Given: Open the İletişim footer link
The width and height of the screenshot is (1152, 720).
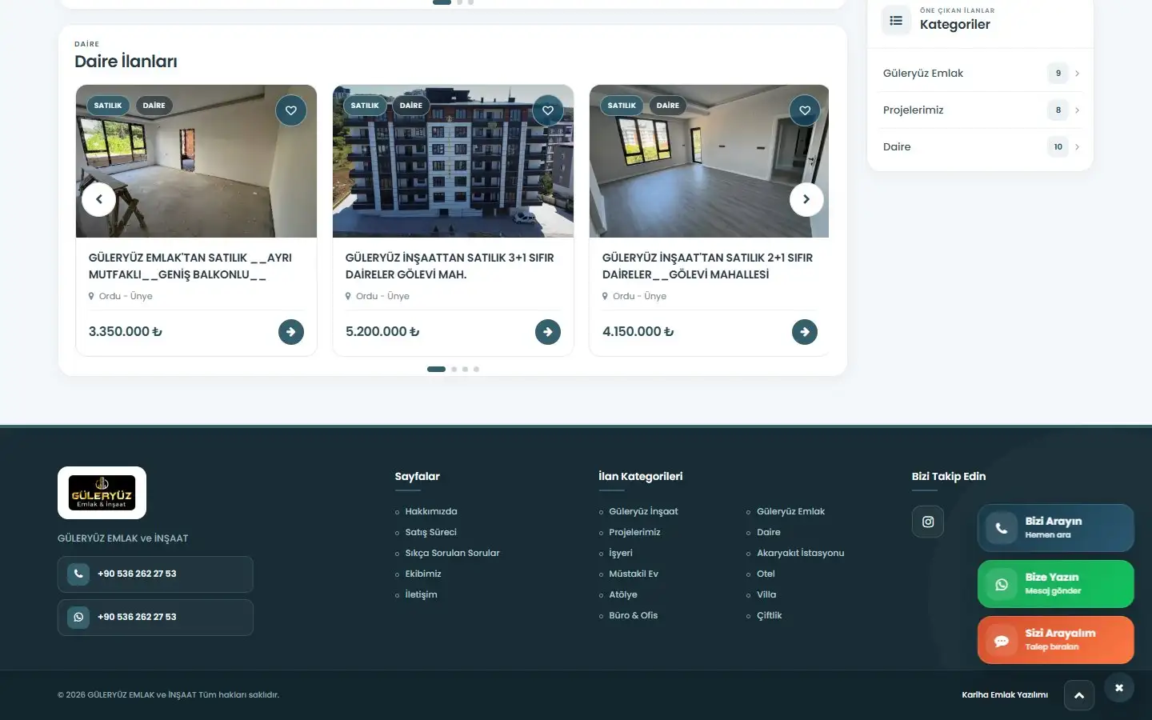Looking at the screenshot, I should coord(421,594).
